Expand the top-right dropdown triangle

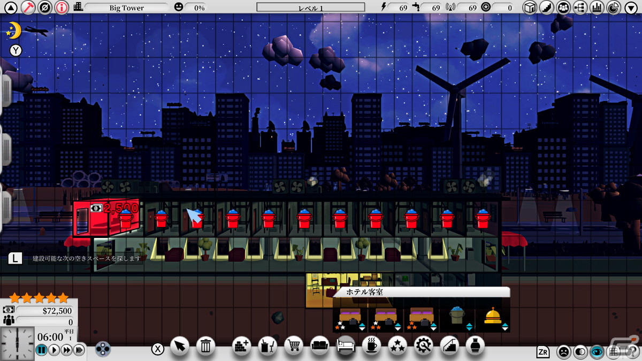(631, 7)
